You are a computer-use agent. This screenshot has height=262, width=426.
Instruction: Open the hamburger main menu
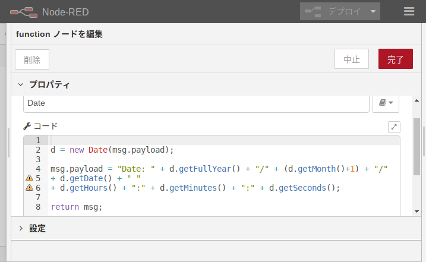(x=409, y=11)
